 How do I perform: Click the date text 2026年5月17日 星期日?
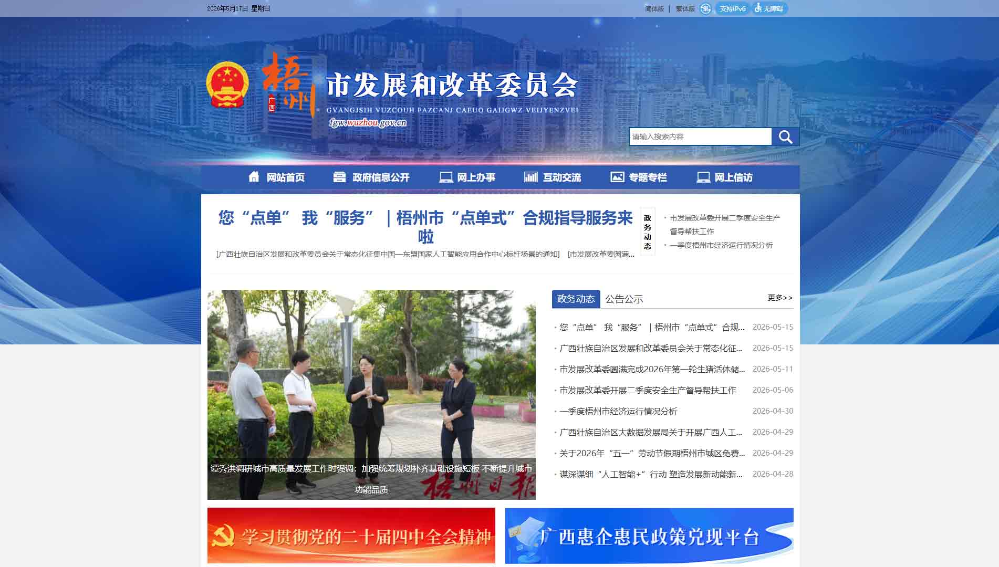pyautogui.click(x=238, y=8)
